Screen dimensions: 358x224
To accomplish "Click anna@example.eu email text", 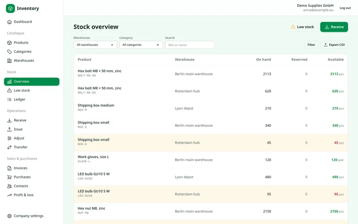I will pyautogui.click(x=318, y=10).
